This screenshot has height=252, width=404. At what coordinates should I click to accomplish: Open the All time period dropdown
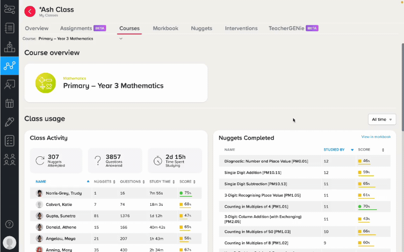[382, 119]
